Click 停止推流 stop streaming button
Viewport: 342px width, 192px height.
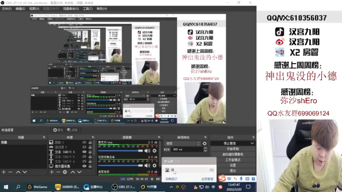click(230, 143)
